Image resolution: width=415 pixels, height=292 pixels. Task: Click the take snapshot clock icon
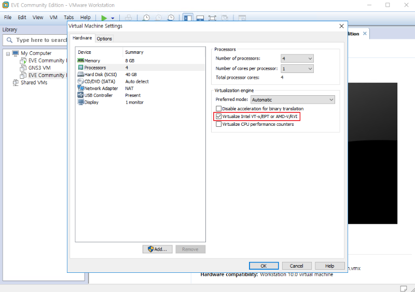146,18
